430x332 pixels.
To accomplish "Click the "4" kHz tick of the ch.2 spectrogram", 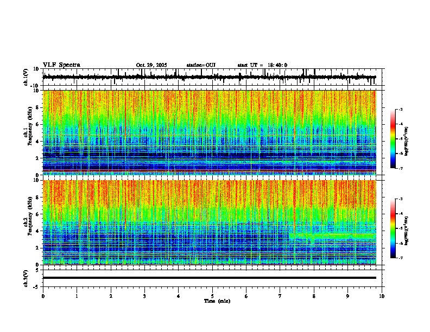I will [x=37, y=231].
